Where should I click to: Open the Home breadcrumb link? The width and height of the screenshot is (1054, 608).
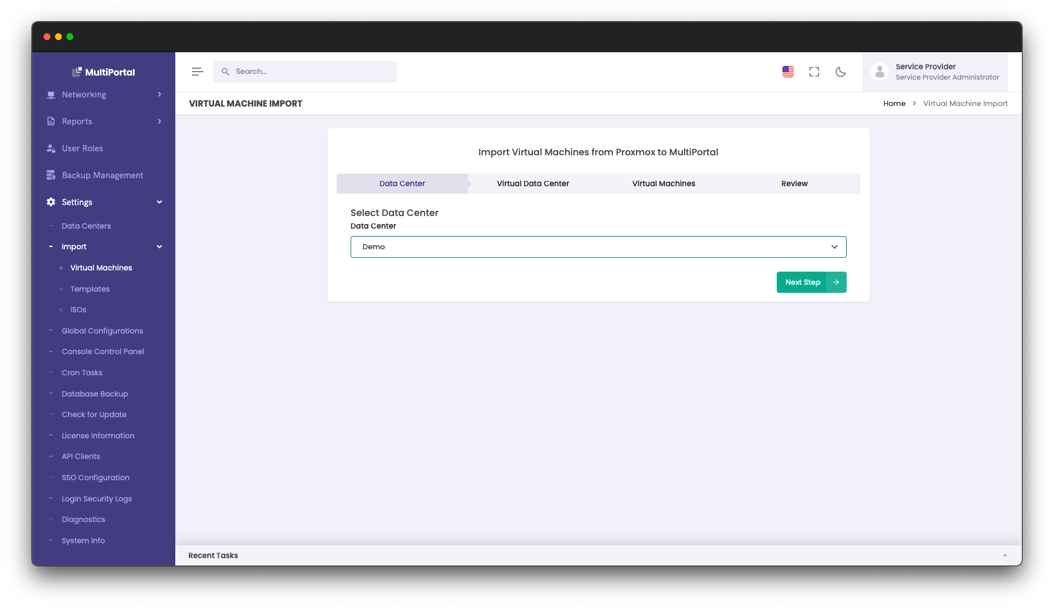(x=894, y=103)
